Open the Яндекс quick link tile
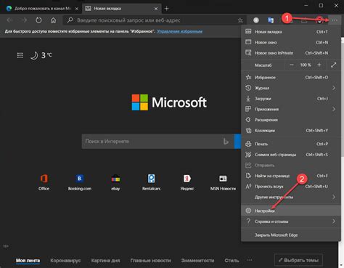Viewport: 344px width, 268px height. (187, 182)
